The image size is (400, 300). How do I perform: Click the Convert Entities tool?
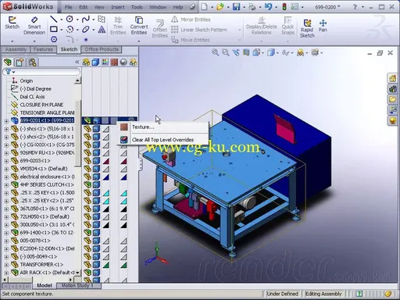click(139, 26)
